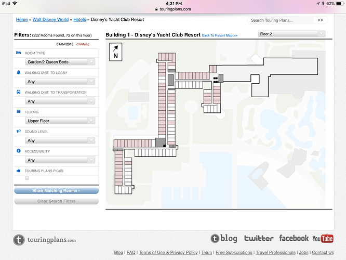Open the Sound Level dropdown
Screen dimensions: 346x260
(60, 140)
